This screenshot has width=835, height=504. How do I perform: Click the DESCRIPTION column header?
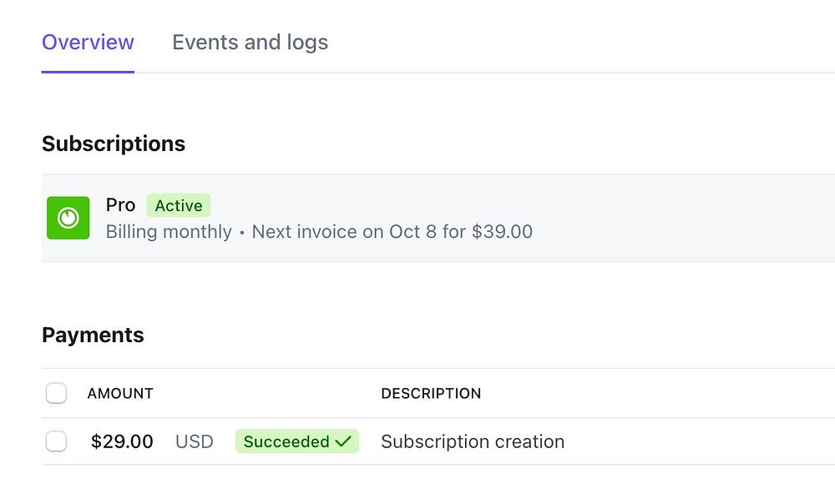click(431, 393)
